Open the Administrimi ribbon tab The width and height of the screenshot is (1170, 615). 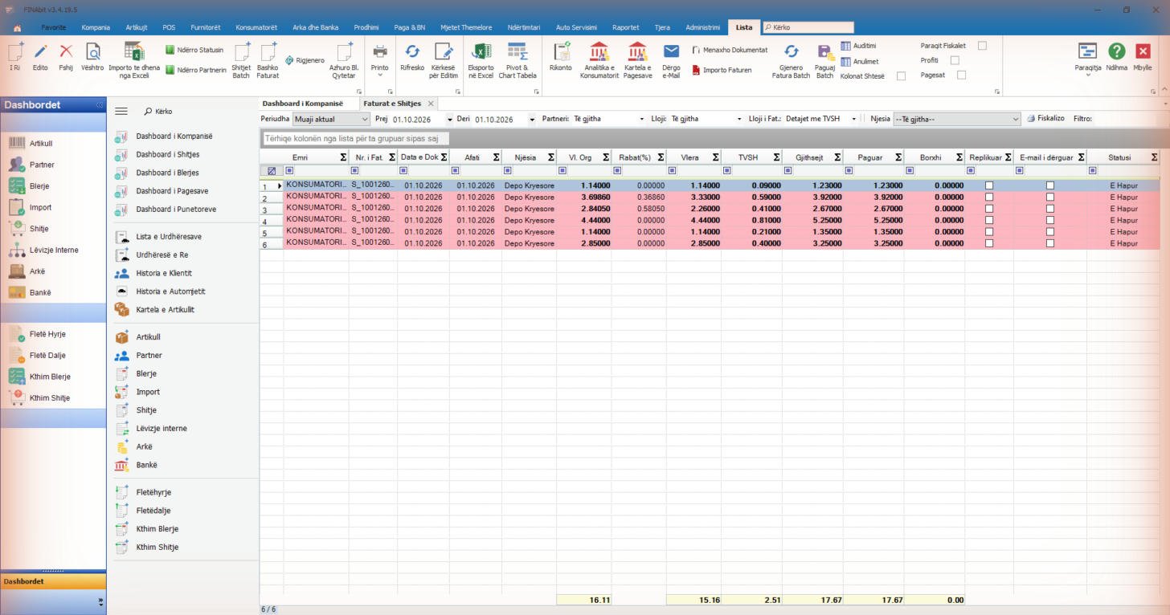703,27
